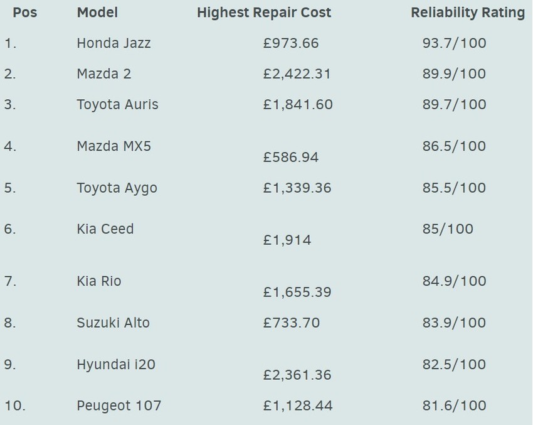Screen dimensions: 533x425
Task: Select the 93.7/100 reliability rating
Action: 454,43
